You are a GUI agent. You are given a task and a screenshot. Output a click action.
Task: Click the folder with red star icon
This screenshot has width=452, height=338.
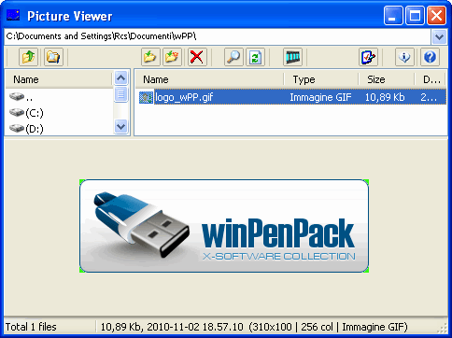(172, 57)
